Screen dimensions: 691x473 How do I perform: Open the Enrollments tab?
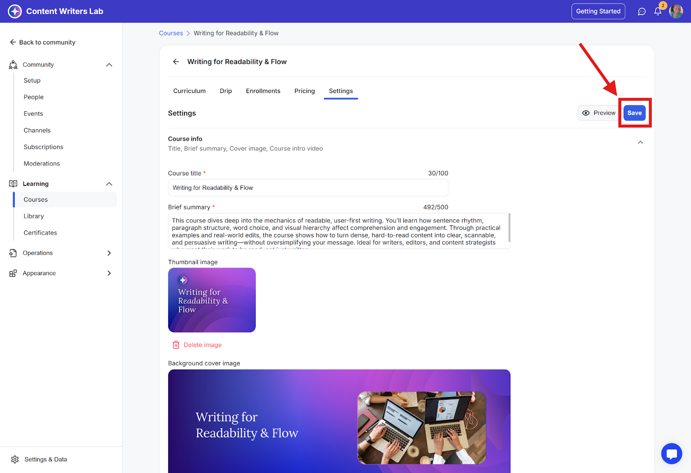(263, 91)
